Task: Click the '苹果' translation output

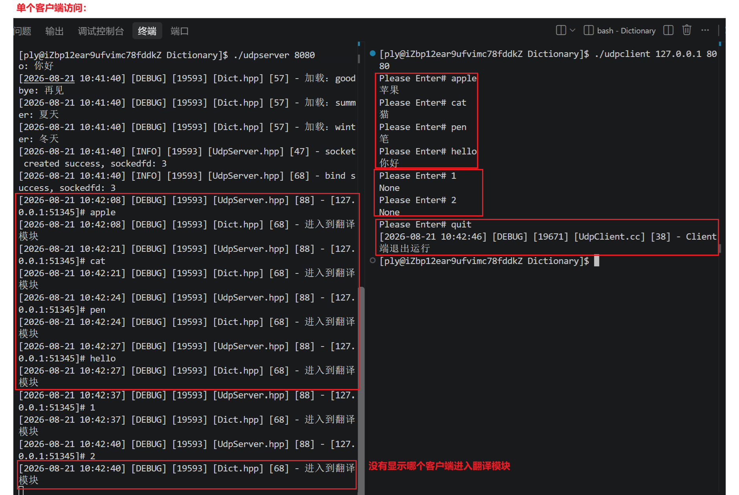Action: click(389, 90)
